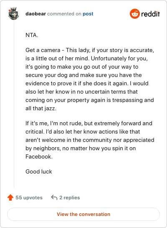Open daobear's avatar image
Image resolution: width=167 pixels, height=228 pixels.
point(13,13)
